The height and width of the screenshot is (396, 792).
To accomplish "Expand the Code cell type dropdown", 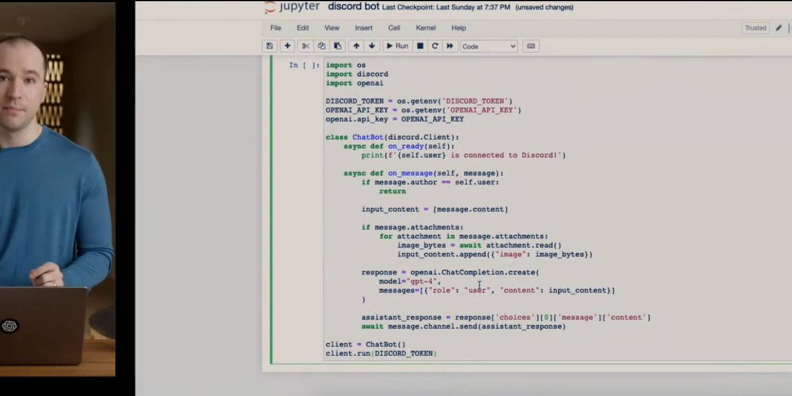I will click(489, 46).
